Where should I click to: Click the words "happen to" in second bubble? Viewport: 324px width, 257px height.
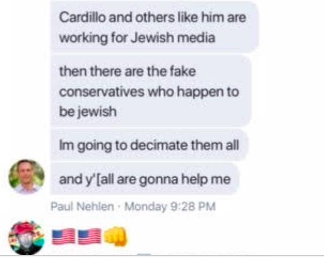pyautogui.click(x=208, y=92)
